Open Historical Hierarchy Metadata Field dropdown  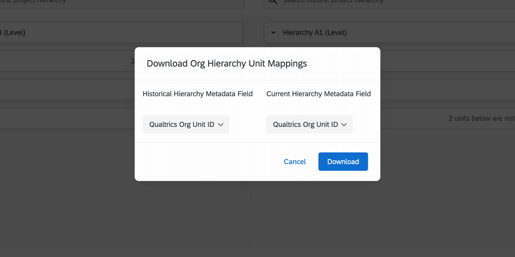coord(186,124)
